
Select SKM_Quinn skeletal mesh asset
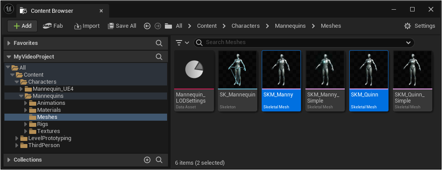coord(369,81)
